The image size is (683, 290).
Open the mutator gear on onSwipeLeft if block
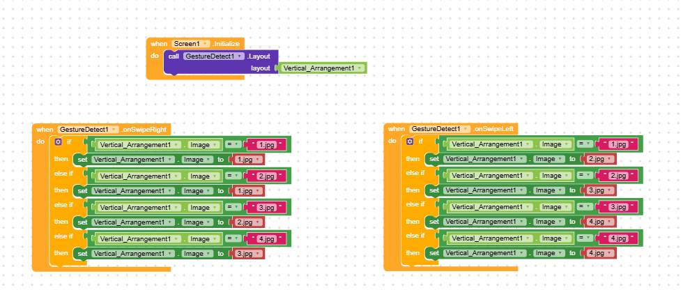coord(410,142)
